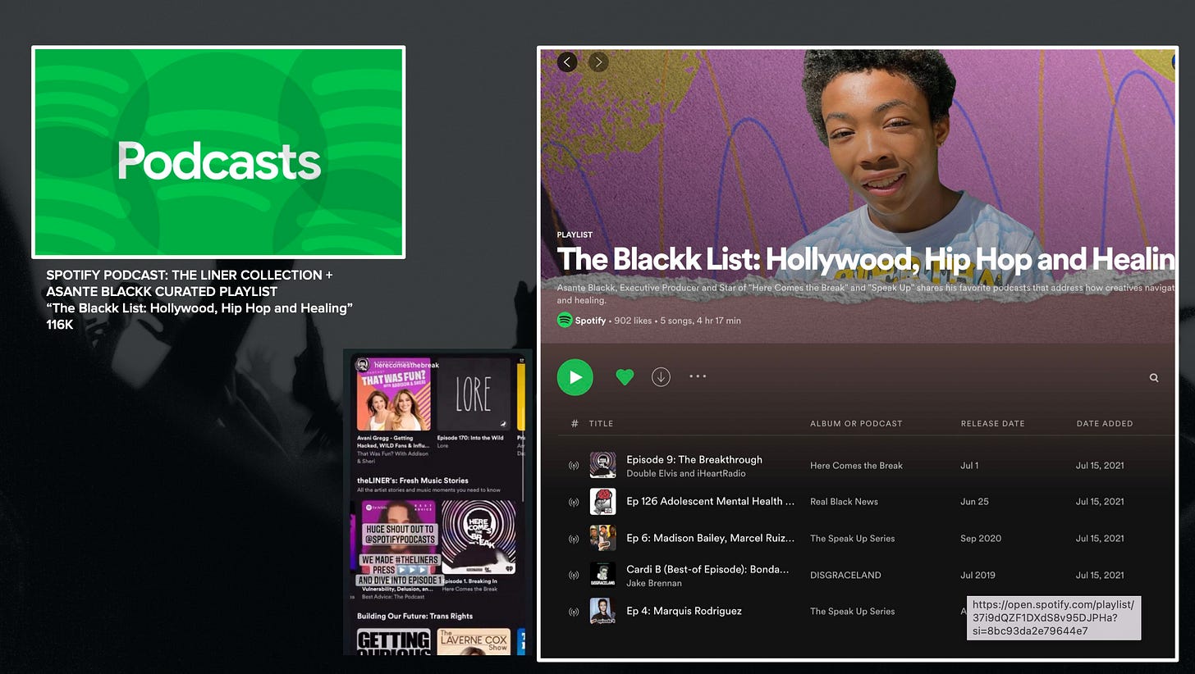Sort by DATE ADDED column header
Image resolution: width=1195 pixels, height=674 pixels.
point(1105,424)
